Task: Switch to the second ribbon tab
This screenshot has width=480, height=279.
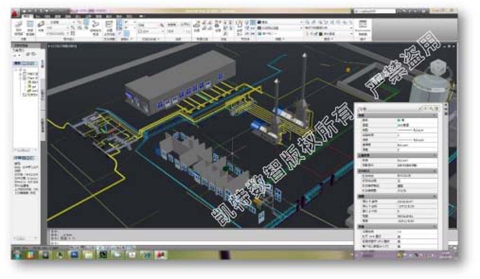Action: tap(38, 16)
